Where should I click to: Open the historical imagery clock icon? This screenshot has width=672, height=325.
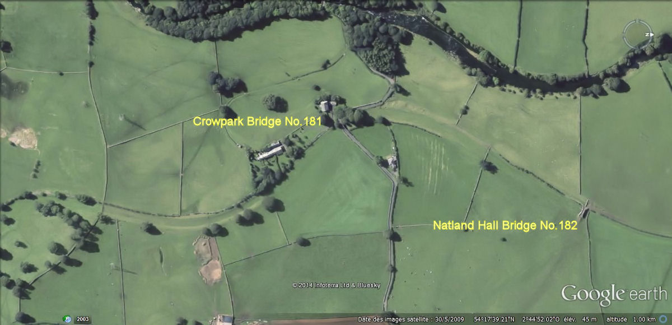(x=67, y=319)
